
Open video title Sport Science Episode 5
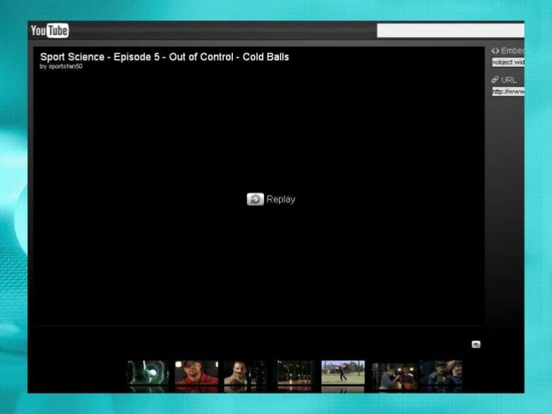pyautogui.click(x=165, y=57)
